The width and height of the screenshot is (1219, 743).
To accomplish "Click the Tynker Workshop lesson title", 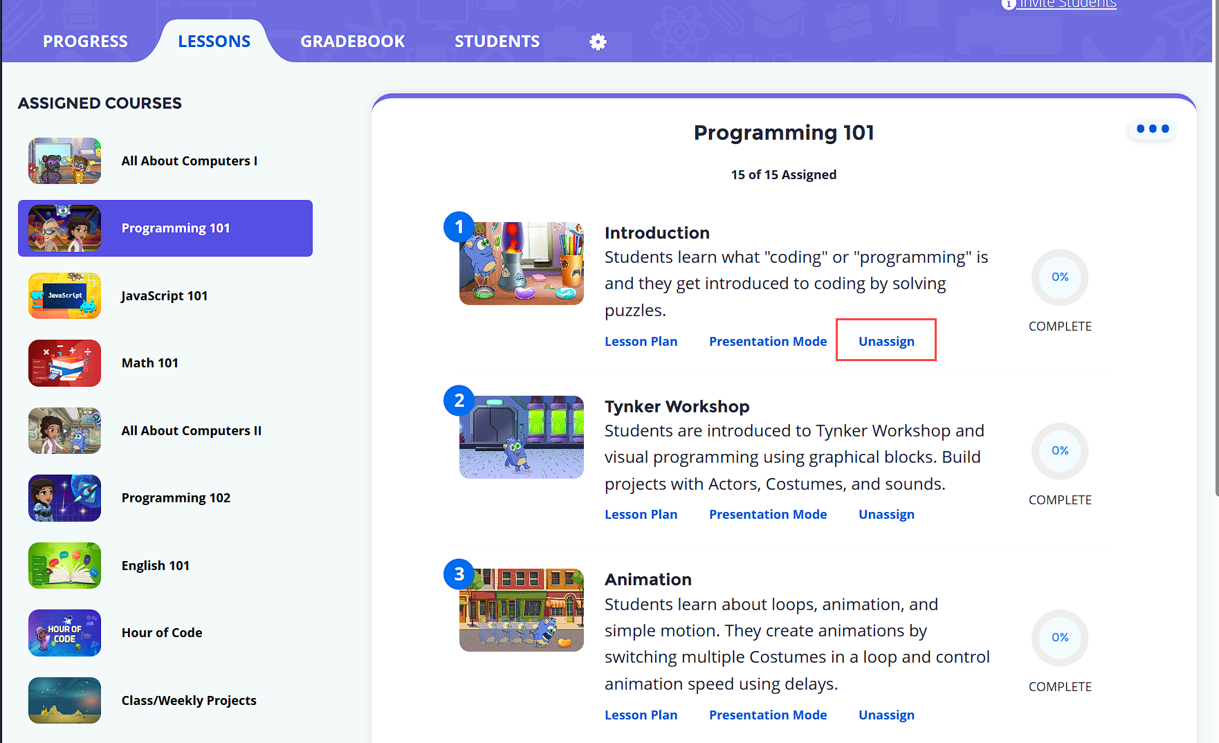I will point(677,406).
